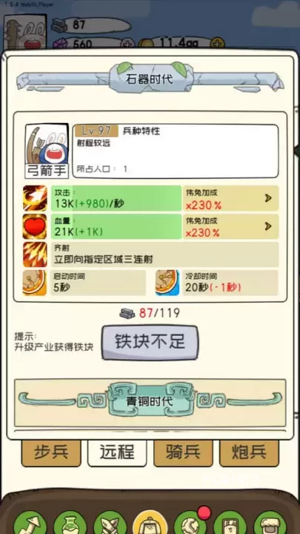Switch to the 步兵 tab
The height and width of the screenshot is (534, 300).
pyautogui.click(x=51, y=453)
